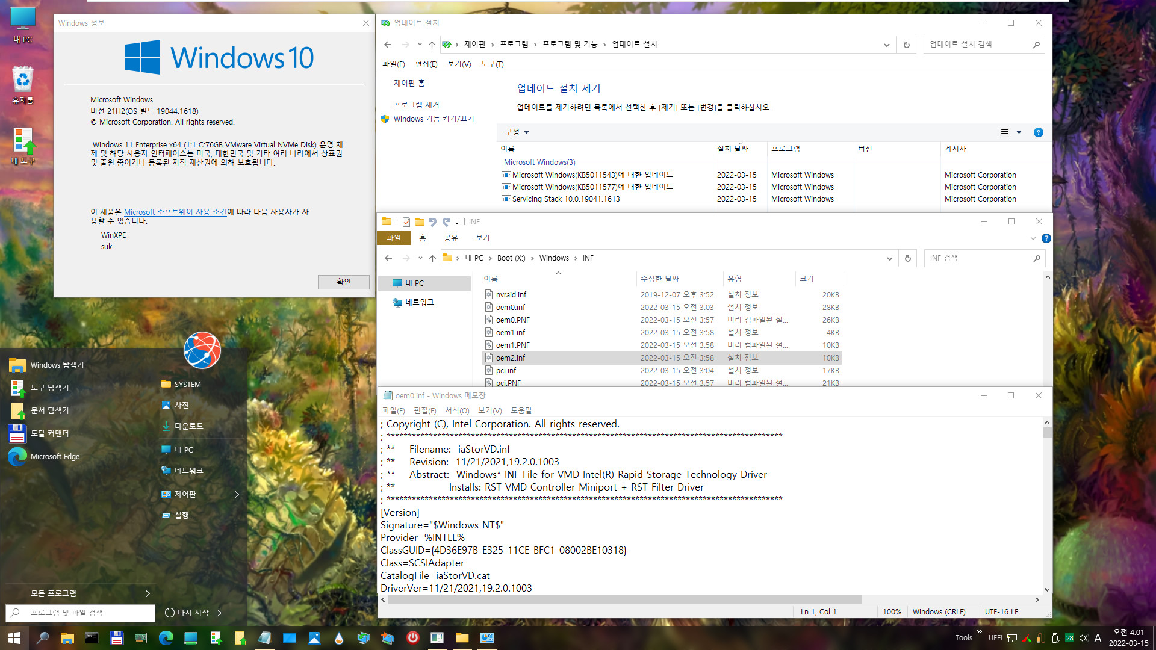Viewport: 1156px width, 650px height.
Task: Launch Microsoft Edge from the taskbar
Action: coord(166,638)
